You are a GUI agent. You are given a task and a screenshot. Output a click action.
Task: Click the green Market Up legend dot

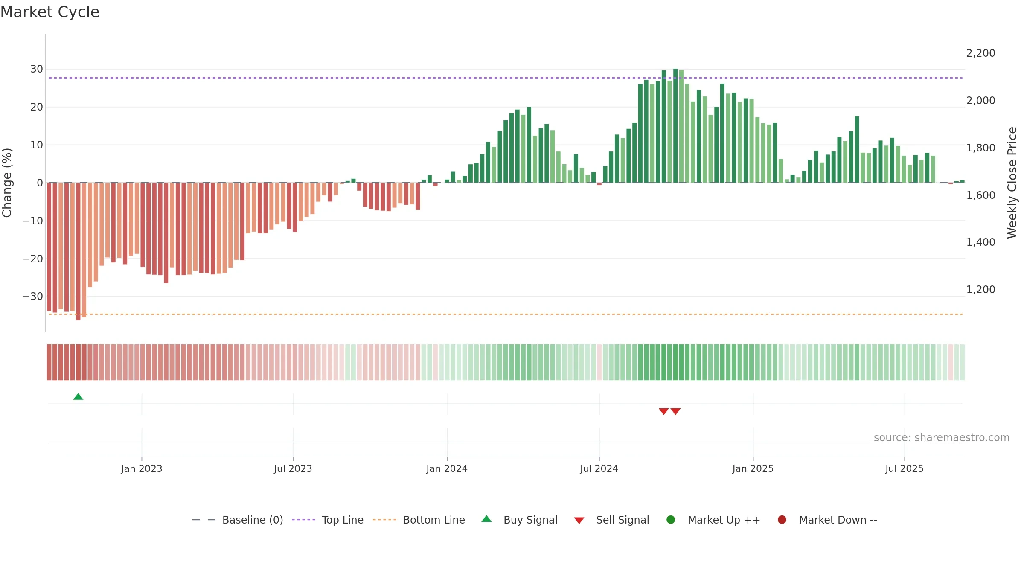pyautogui.click(x=671, y=520)
